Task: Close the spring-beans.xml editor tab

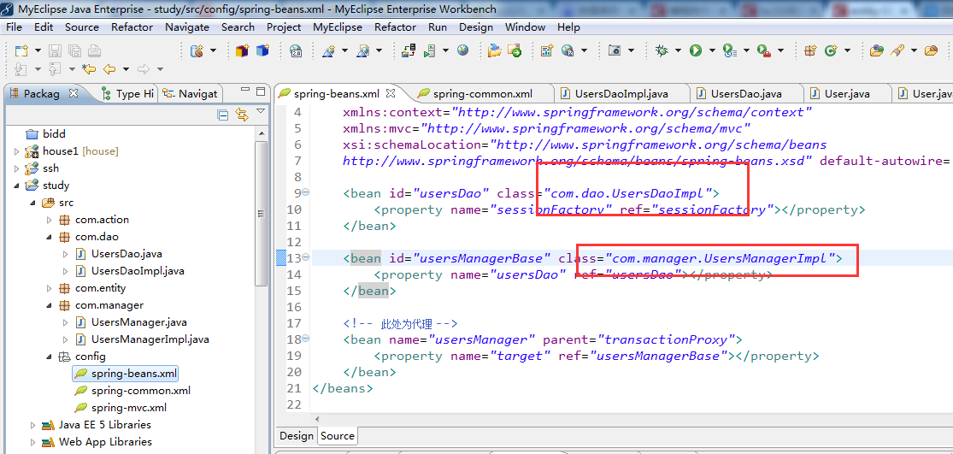Action: (x=391, y=93)
